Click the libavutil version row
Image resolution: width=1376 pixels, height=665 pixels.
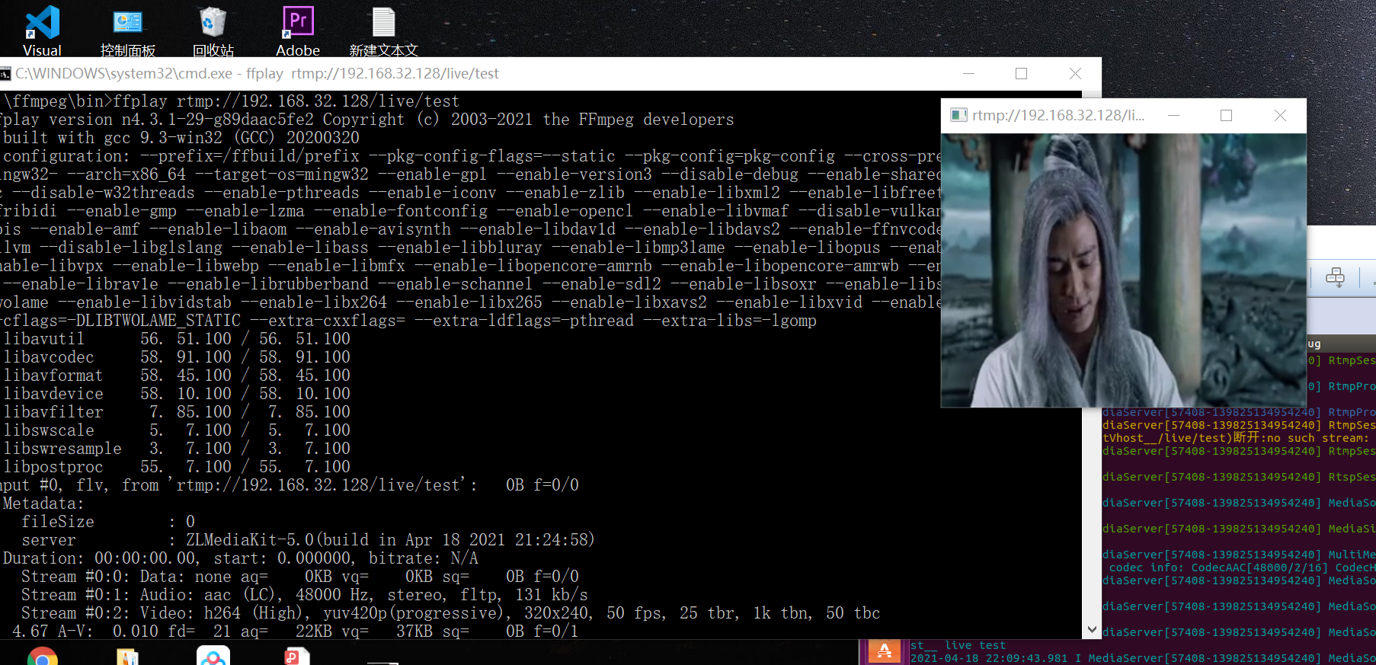click(176, 339)
